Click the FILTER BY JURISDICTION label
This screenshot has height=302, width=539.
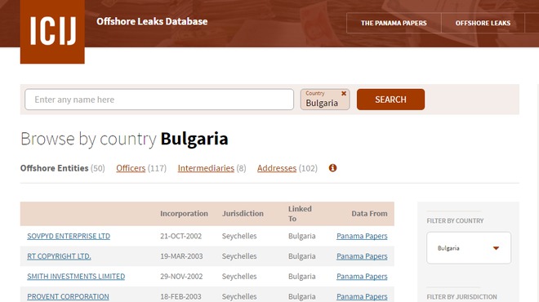[x=461, y=296]
